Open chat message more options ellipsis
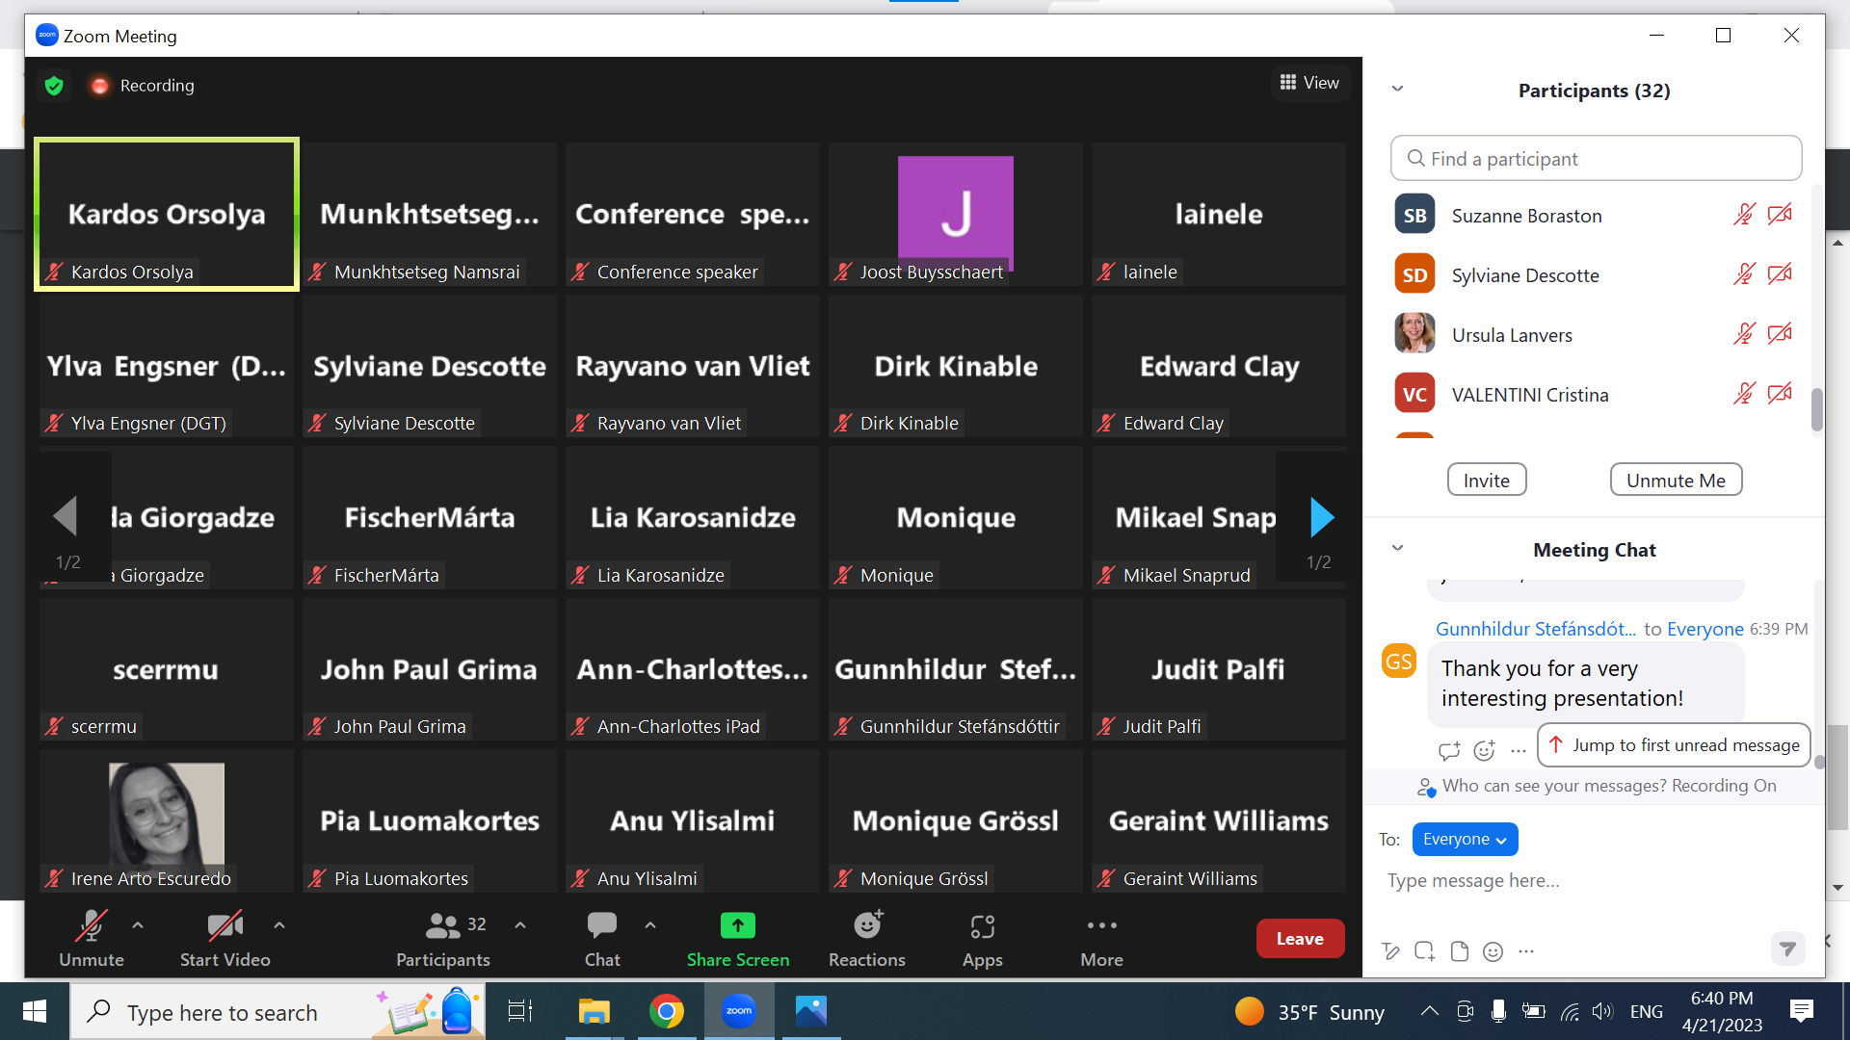Image resolution: width=1850 pixels, height=1040 pixels. tap(1519, 750)
